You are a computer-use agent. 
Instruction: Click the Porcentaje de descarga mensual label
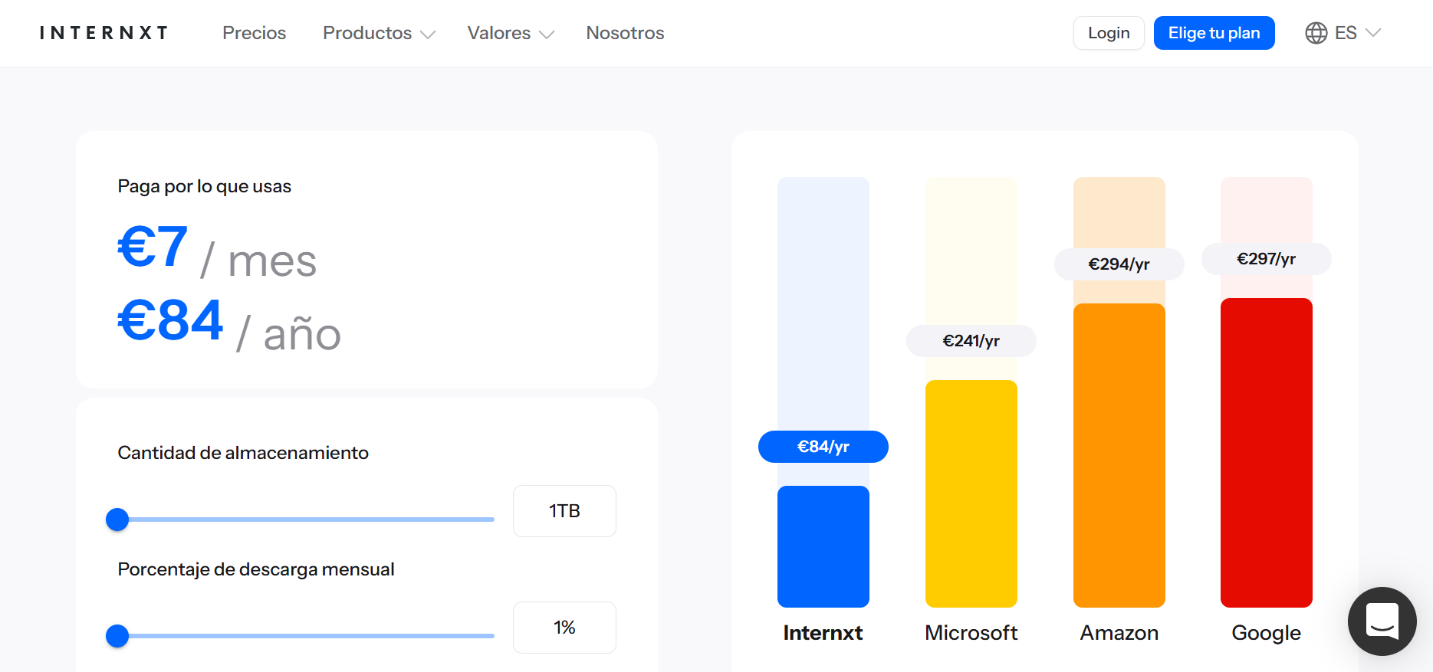point(256,569)
